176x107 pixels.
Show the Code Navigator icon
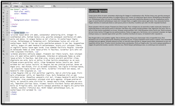click(4, 13)
